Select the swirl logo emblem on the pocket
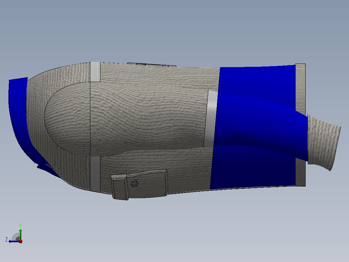Screen dimensions: 349x262 coord(134,184)
